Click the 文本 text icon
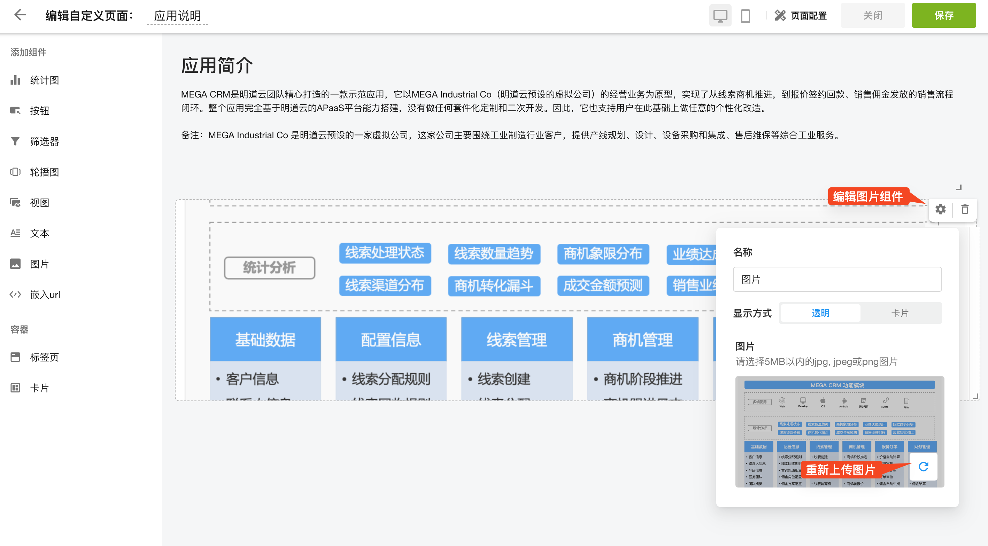988x546 pixels. 15,234
